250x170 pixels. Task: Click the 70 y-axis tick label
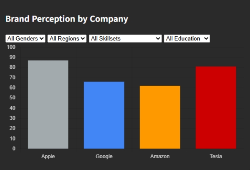[x=12, y=77]
